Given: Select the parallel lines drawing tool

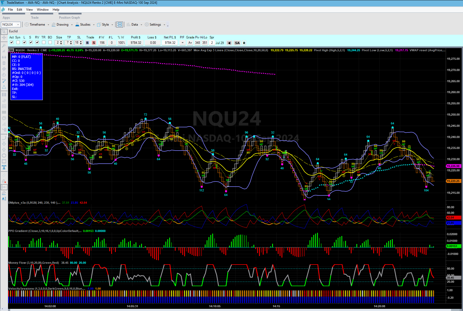Looking at the screenshot, I should point(4,69).
